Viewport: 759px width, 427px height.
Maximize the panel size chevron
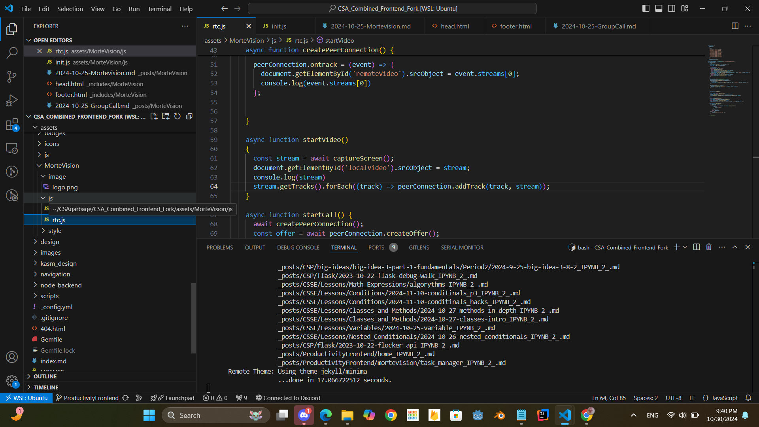[735, 247]
